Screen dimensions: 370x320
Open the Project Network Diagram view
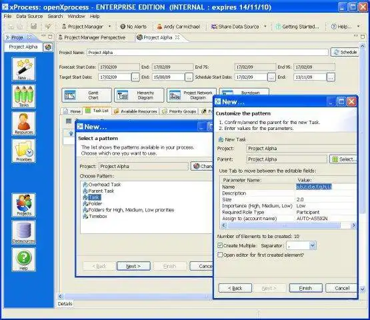coord(191,95)
